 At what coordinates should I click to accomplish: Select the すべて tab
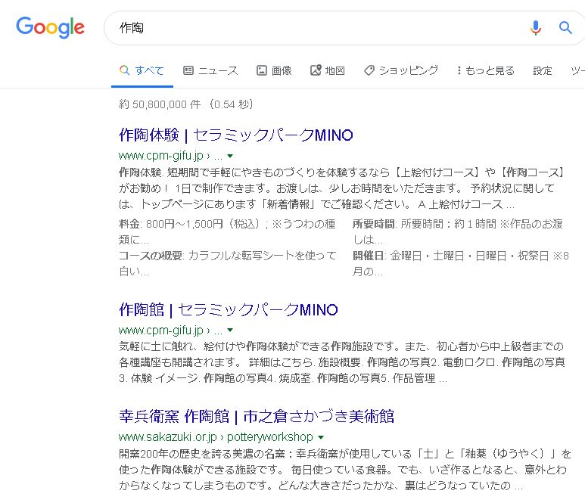[142, 70]
